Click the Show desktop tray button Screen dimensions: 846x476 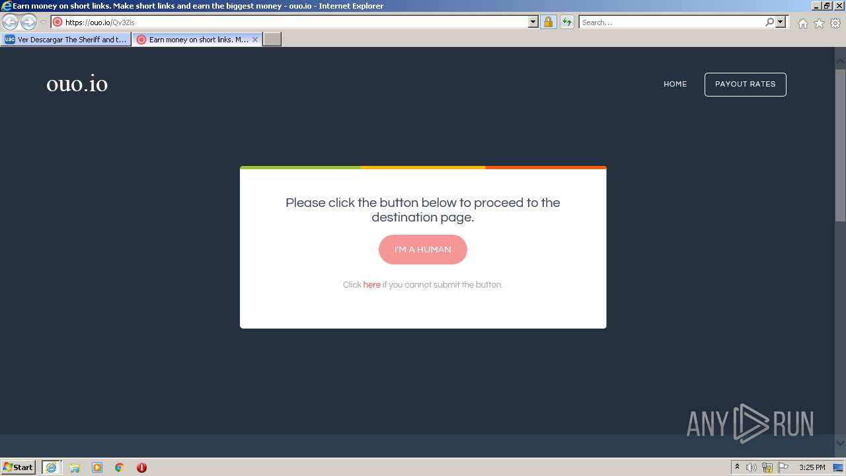[x=839, y=467]
